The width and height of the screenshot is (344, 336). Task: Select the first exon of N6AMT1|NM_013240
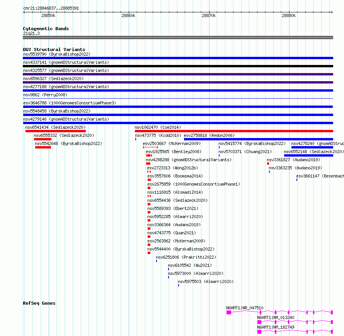coord(259,322)
